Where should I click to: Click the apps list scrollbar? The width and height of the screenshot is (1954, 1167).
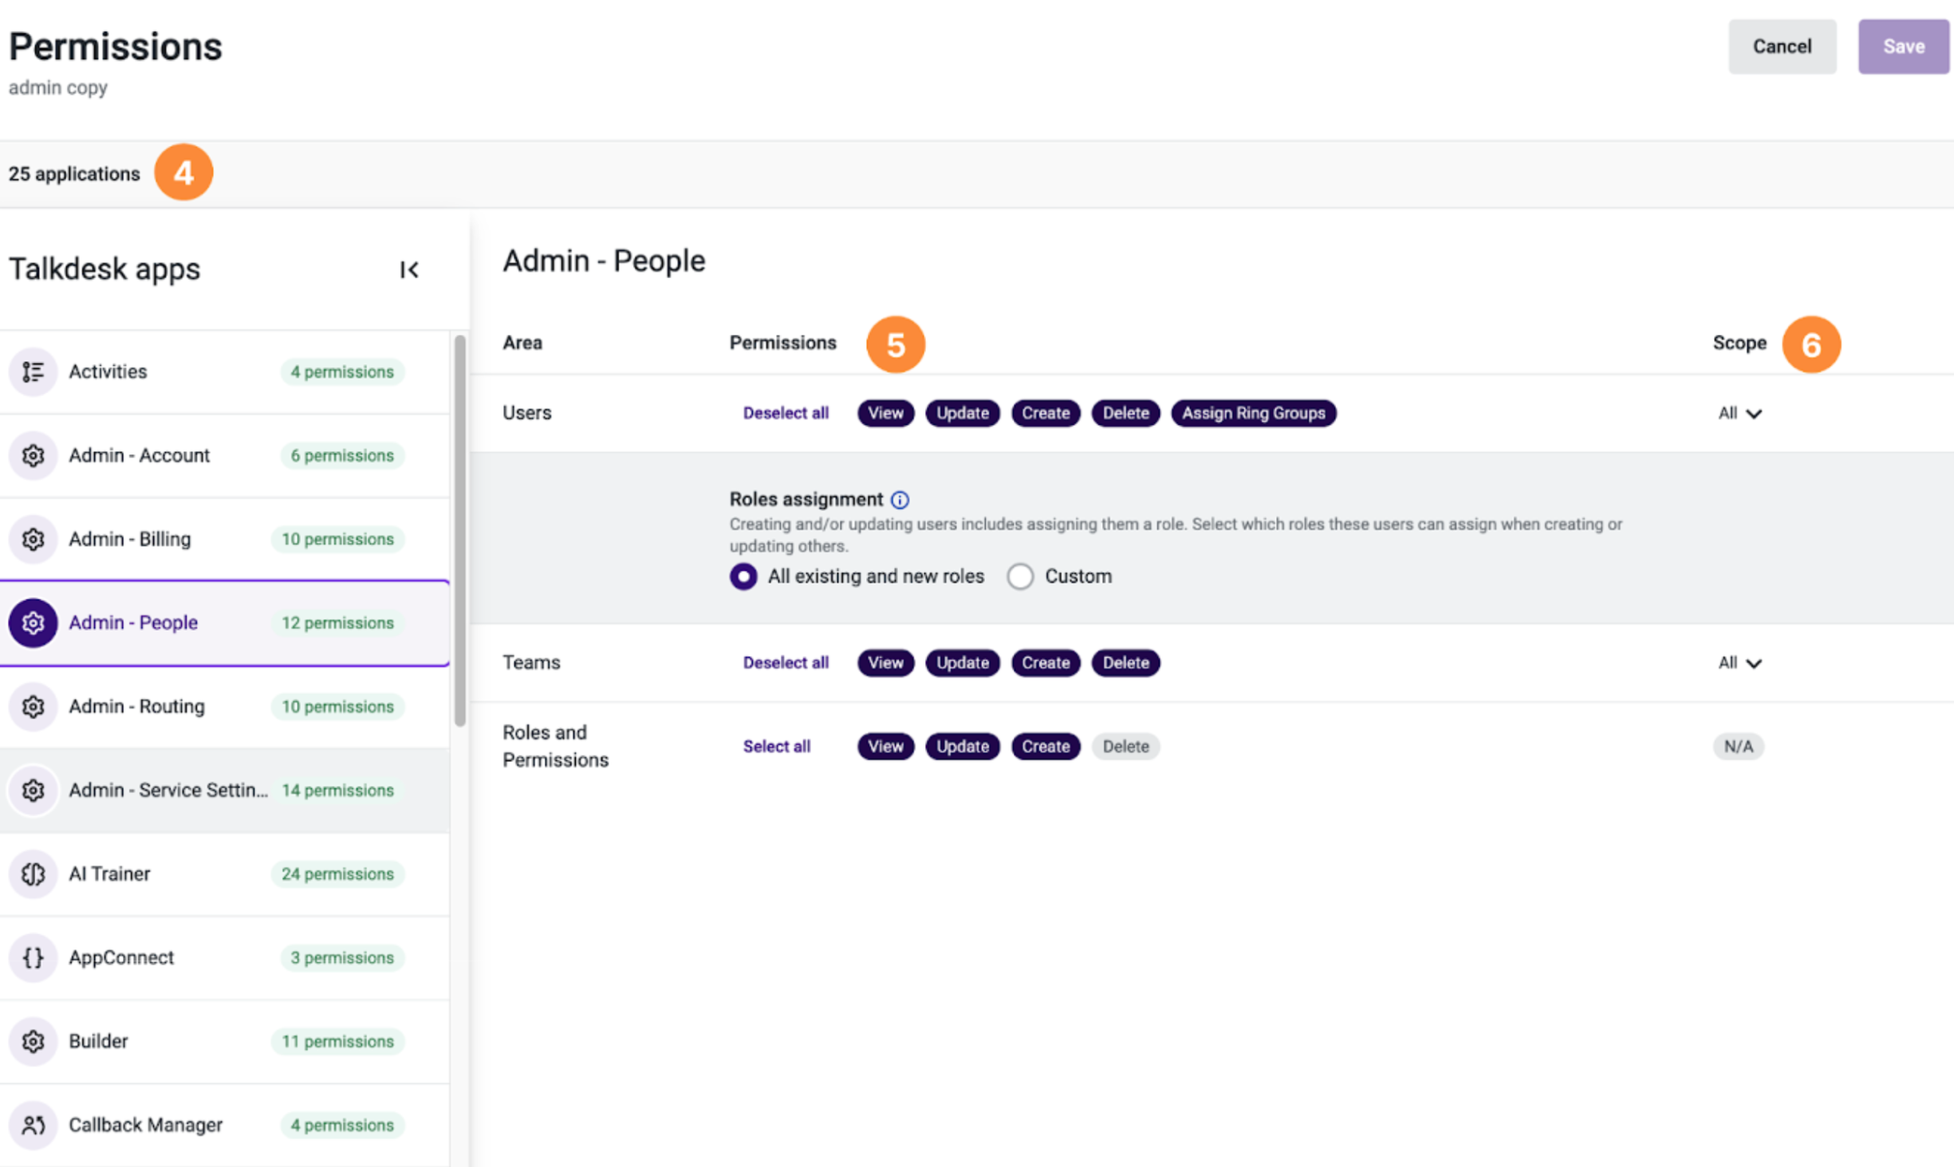(459, 530)
